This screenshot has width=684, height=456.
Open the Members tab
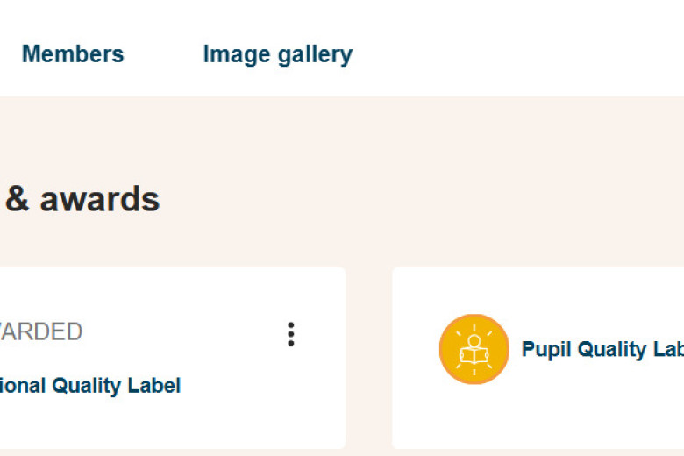73,54
